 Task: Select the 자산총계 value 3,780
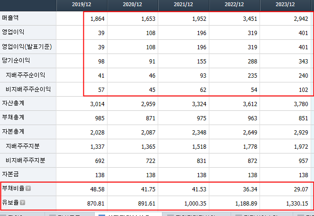(301, 104)
